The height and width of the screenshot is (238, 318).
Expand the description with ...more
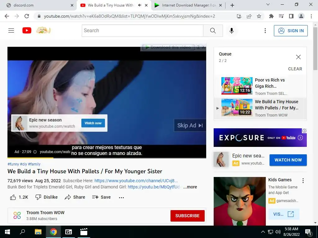[190, 187]
